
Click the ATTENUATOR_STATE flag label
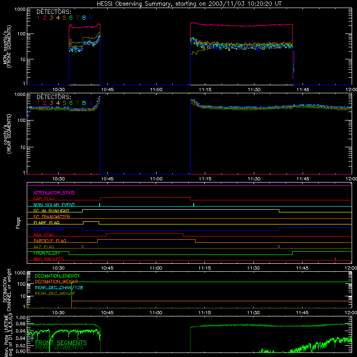pyautogui.click(x=54, y=193)
